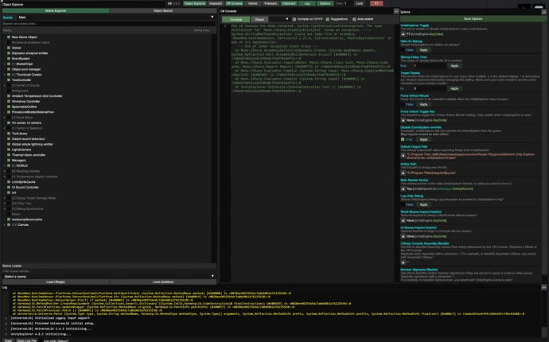Image resolution: width=549 pixels, height=342 pixels.
Task: Click Open Log File button
Action: coord(26,340)
